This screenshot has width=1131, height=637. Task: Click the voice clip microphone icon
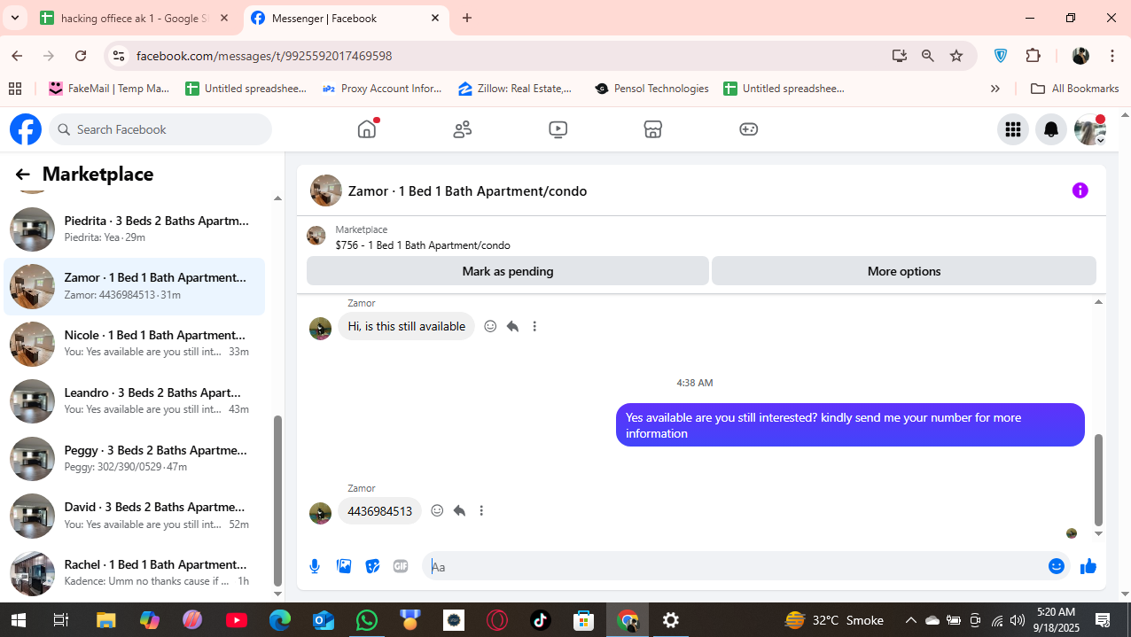pyautogui.click(x=315, y=566)
